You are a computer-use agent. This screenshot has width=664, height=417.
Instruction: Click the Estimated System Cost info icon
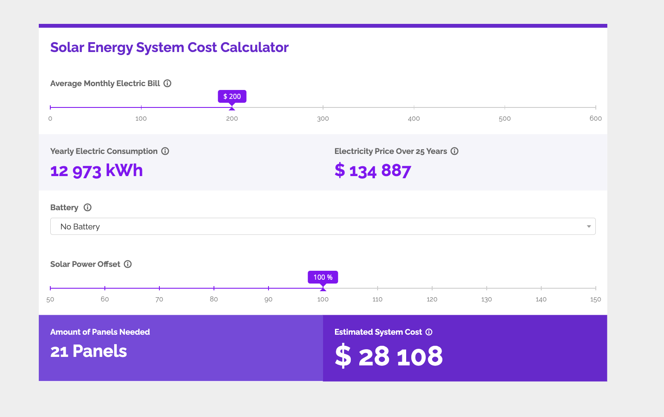click(x=429, y=332)
